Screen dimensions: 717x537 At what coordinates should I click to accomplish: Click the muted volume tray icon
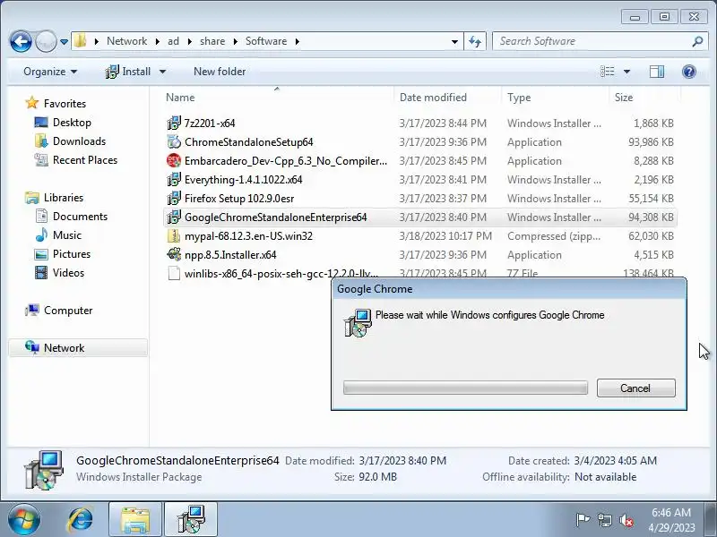pyautogui.click(x=626, y=520)
